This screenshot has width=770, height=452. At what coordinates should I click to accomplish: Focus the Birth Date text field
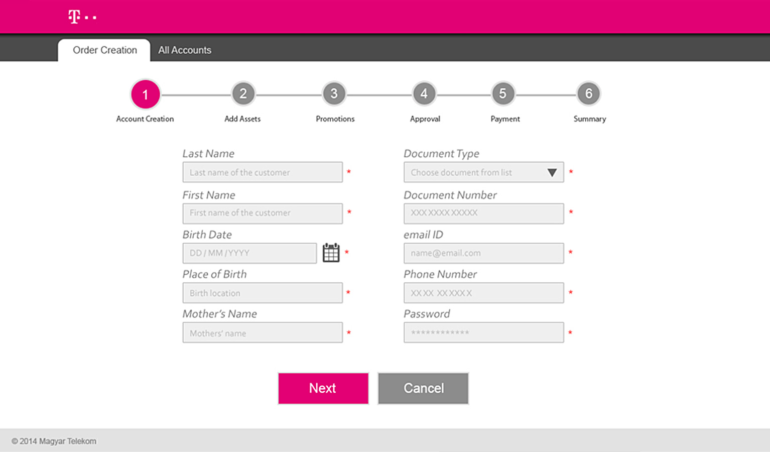[x=249, y=253]
